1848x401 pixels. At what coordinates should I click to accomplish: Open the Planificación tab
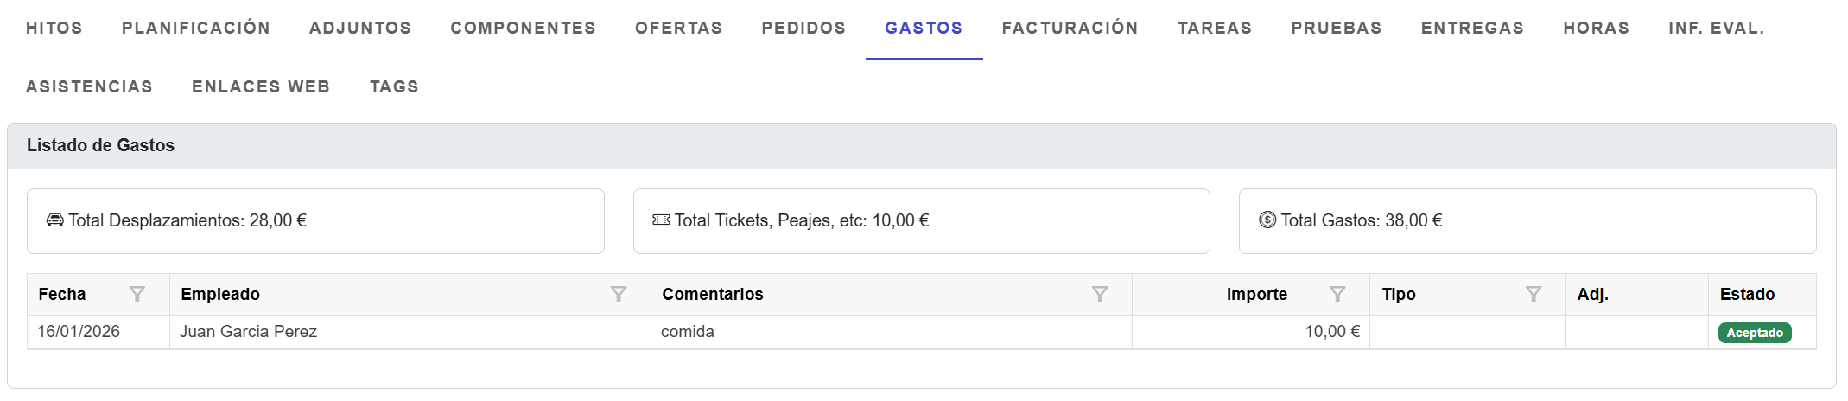196,28
